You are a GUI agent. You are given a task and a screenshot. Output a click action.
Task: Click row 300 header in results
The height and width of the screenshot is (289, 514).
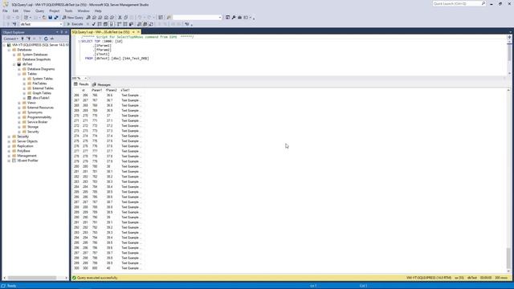(x=76, y=268)
